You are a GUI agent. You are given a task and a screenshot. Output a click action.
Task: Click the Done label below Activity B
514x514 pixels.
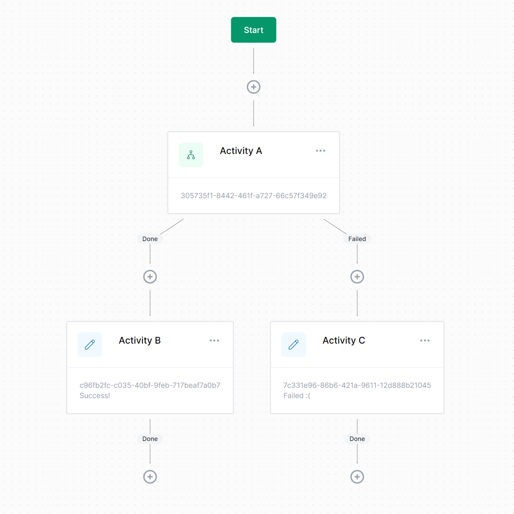point(150,439)
